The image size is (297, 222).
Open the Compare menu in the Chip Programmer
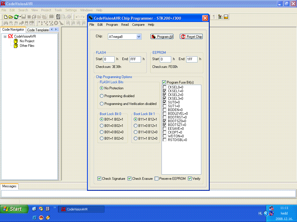tap(138, 25)
